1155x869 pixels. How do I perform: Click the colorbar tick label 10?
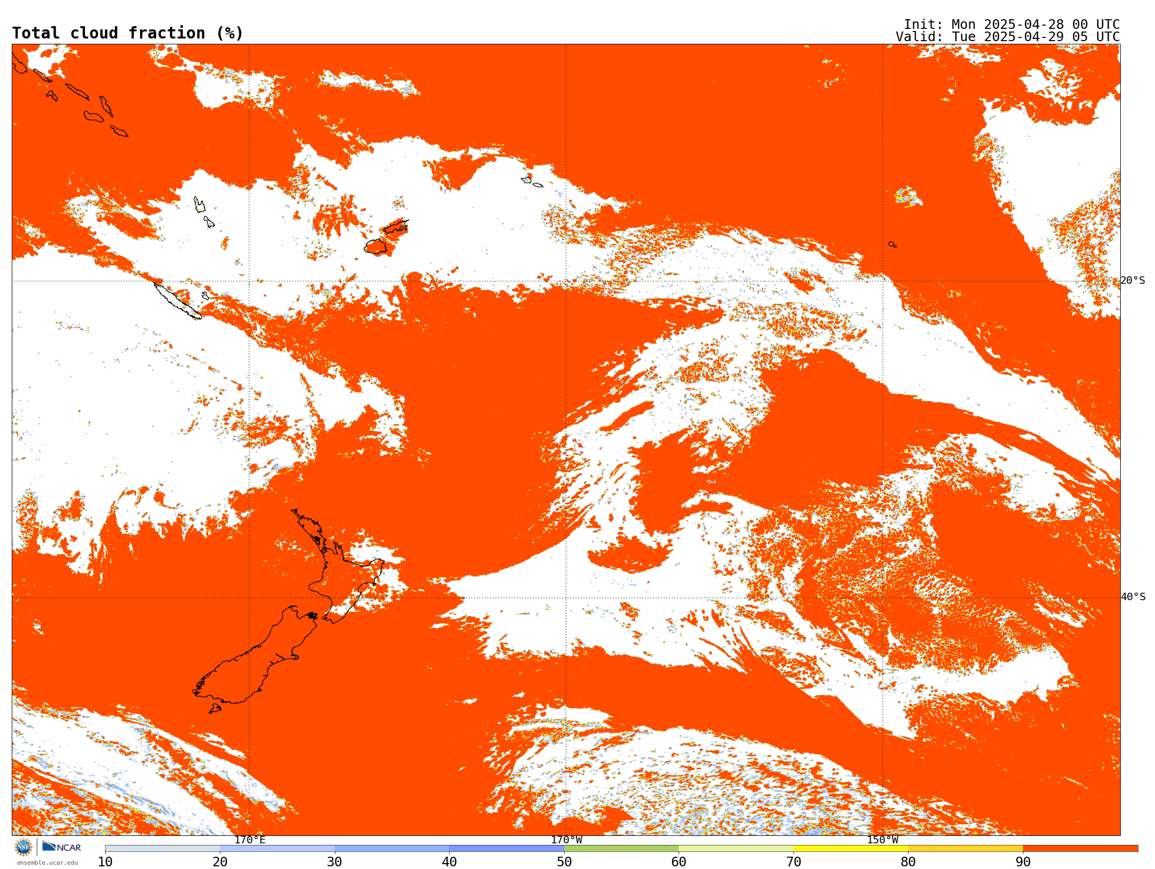(x=105, y=862)
